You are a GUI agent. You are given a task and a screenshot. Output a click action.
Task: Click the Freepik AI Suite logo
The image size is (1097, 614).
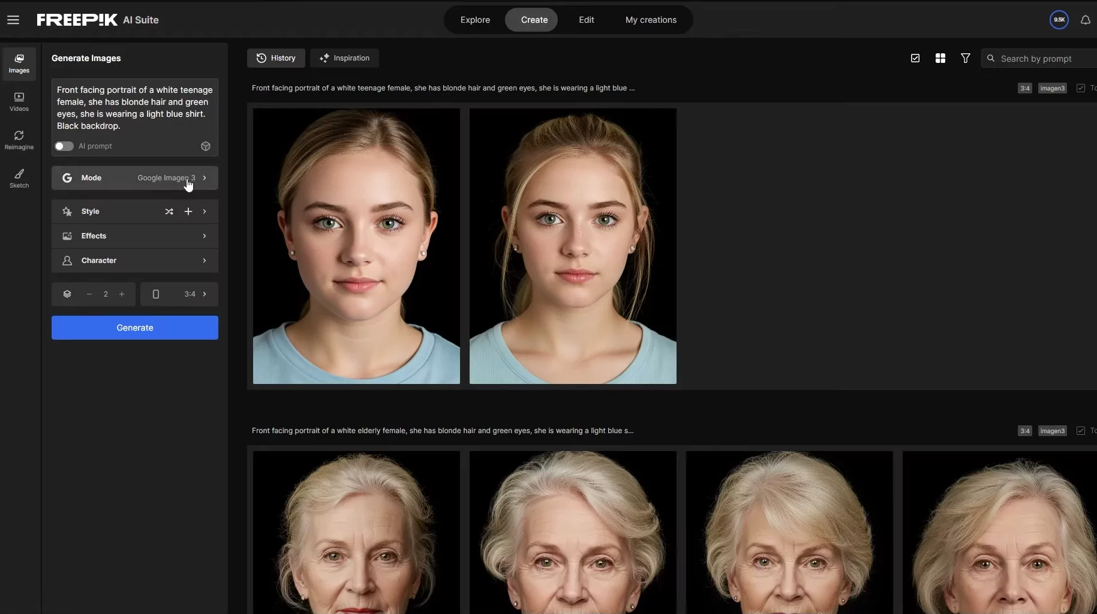pos(98,20)
